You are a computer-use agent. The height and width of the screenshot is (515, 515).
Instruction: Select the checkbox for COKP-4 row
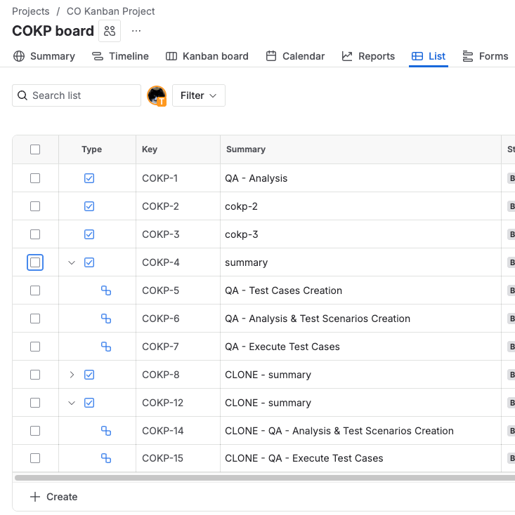(35, 262)
